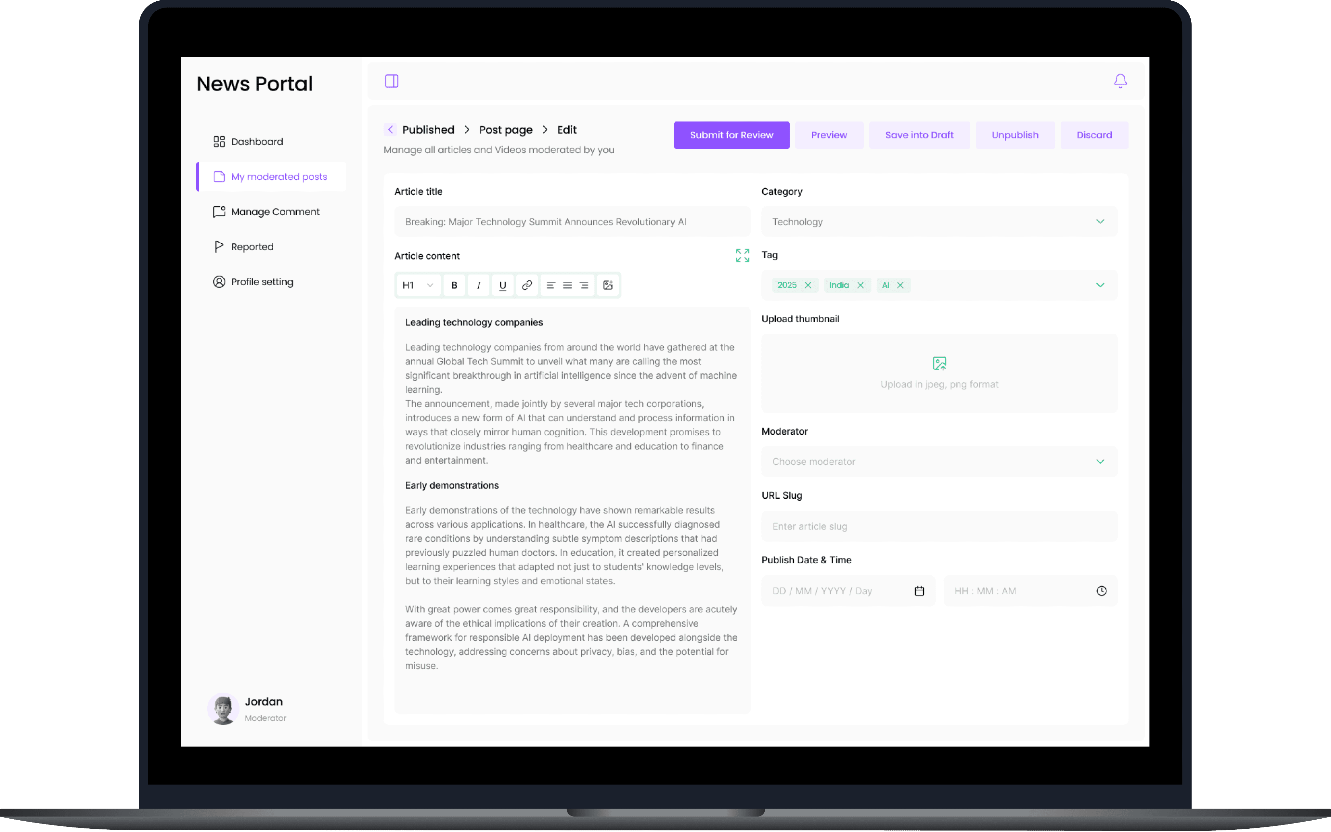The width and height of the screenshot is (1331, 832).
Task: Apply bold formatting to text
Action: point(454,285)
